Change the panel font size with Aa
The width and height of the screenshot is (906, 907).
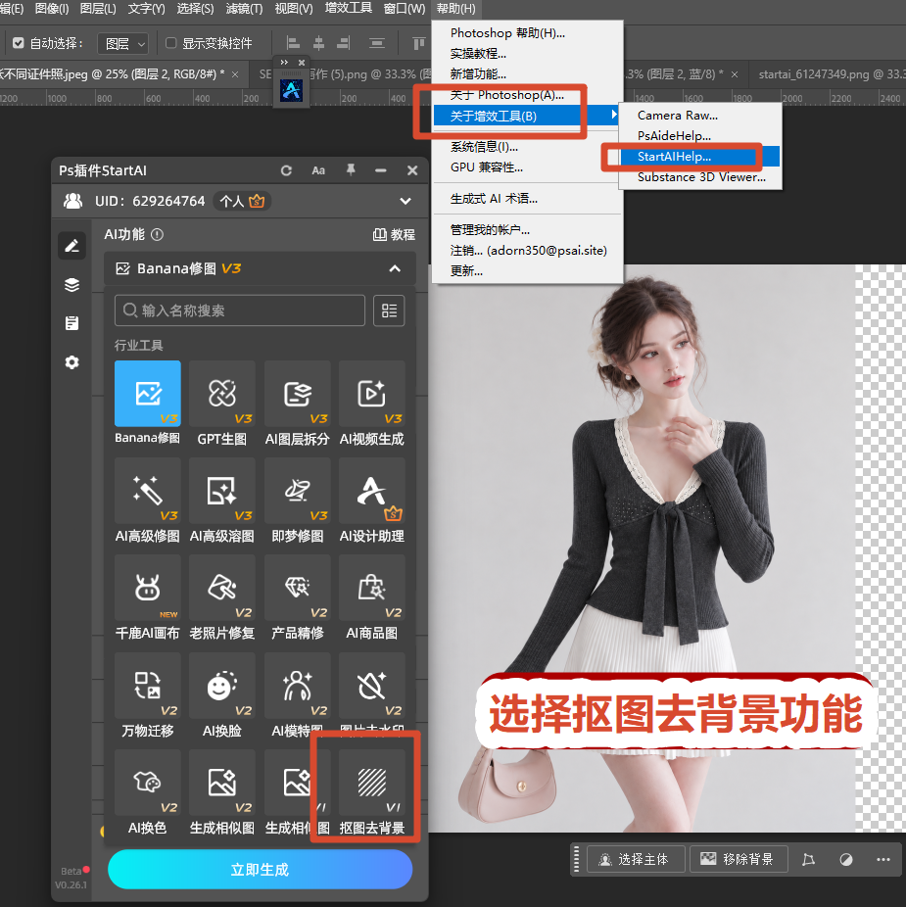point(318,170)
